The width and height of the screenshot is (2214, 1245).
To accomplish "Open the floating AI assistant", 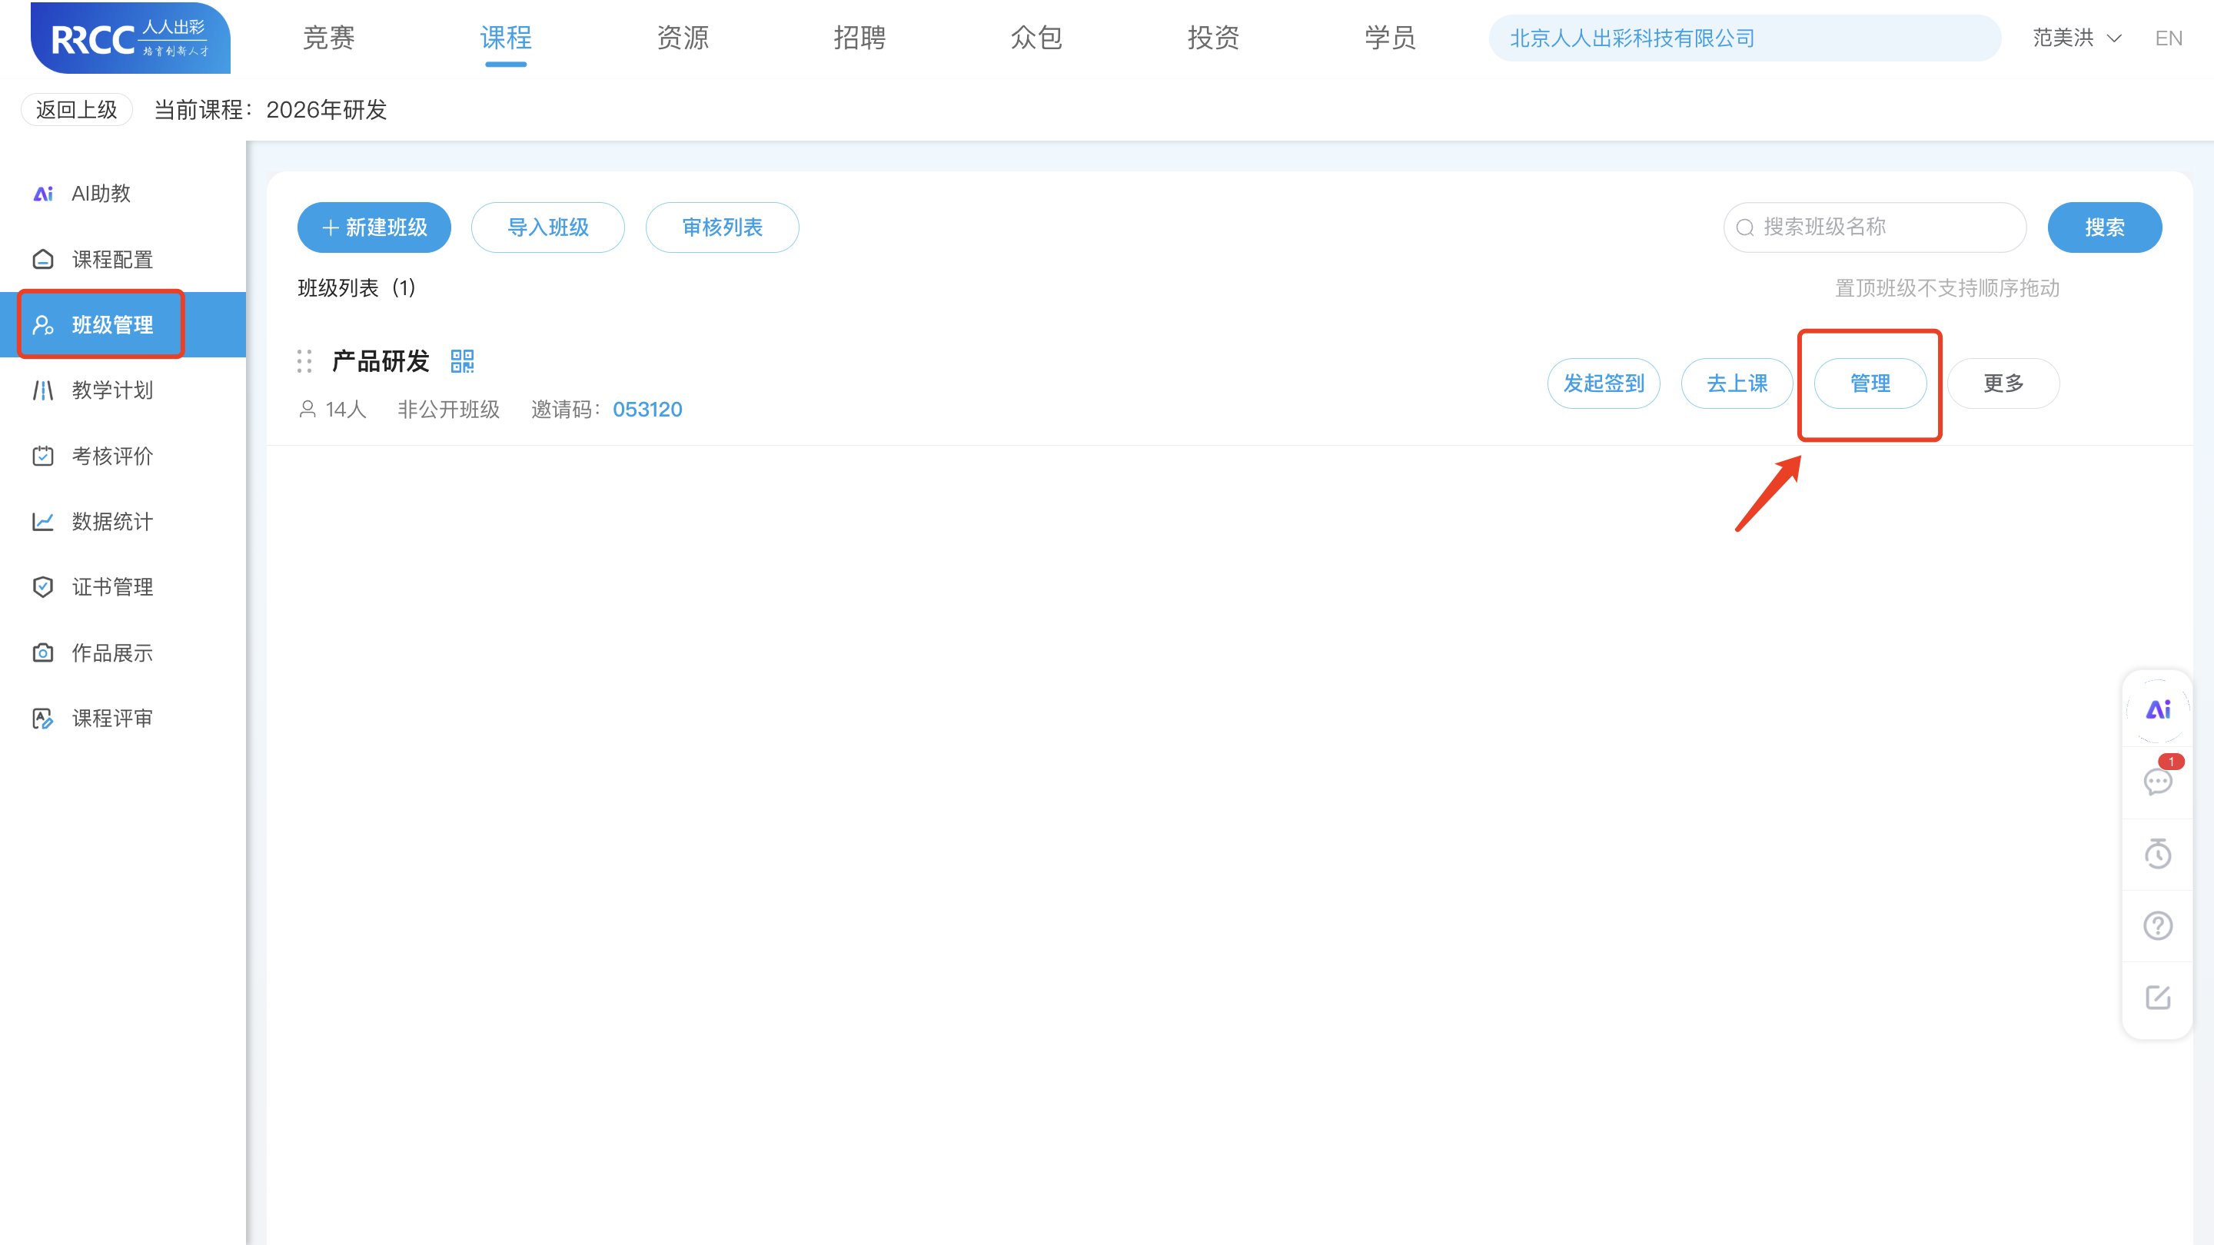I will point(2157,709).
